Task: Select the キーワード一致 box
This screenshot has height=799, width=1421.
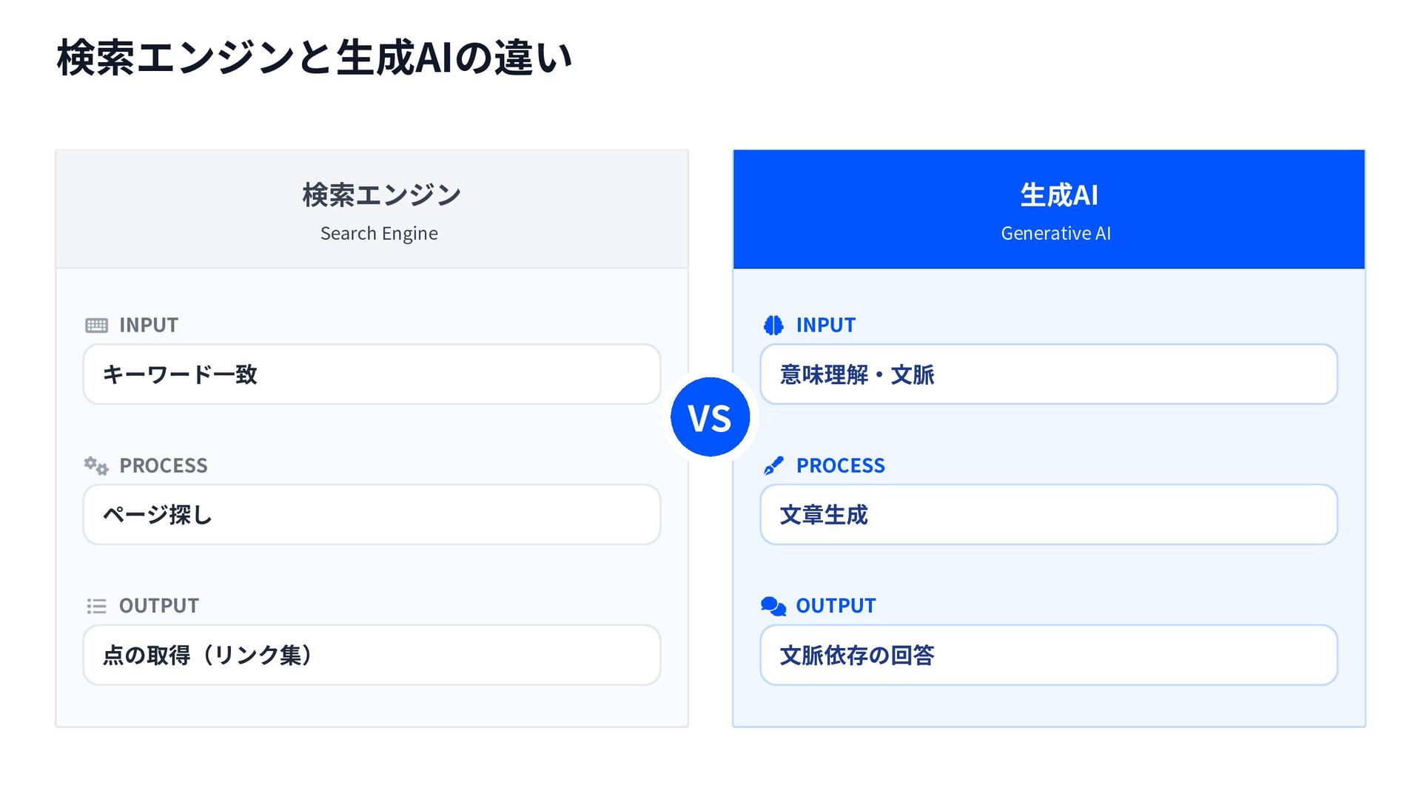Action: tap(372, 374)
